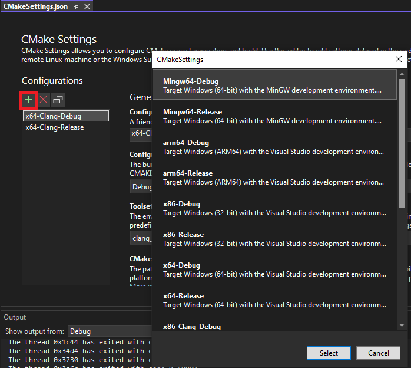Click the red X remove configuration icon
Viewport: 411px width, 368px height.
(x=43, y=100)
